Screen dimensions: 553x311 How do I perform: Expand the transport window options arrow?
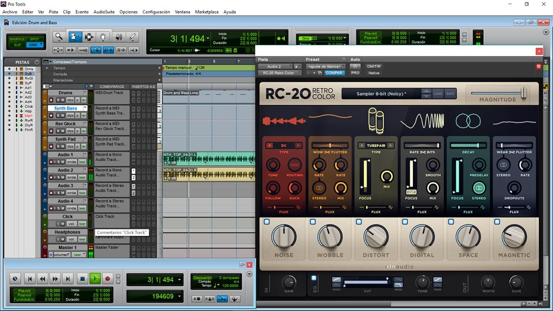pos(250,274)
